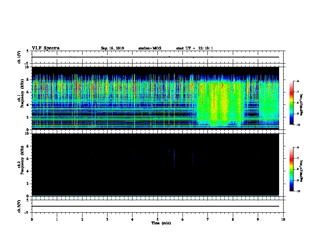
Task: Click the ch.3 voltage waveform trace
Action: coord(155,206)
